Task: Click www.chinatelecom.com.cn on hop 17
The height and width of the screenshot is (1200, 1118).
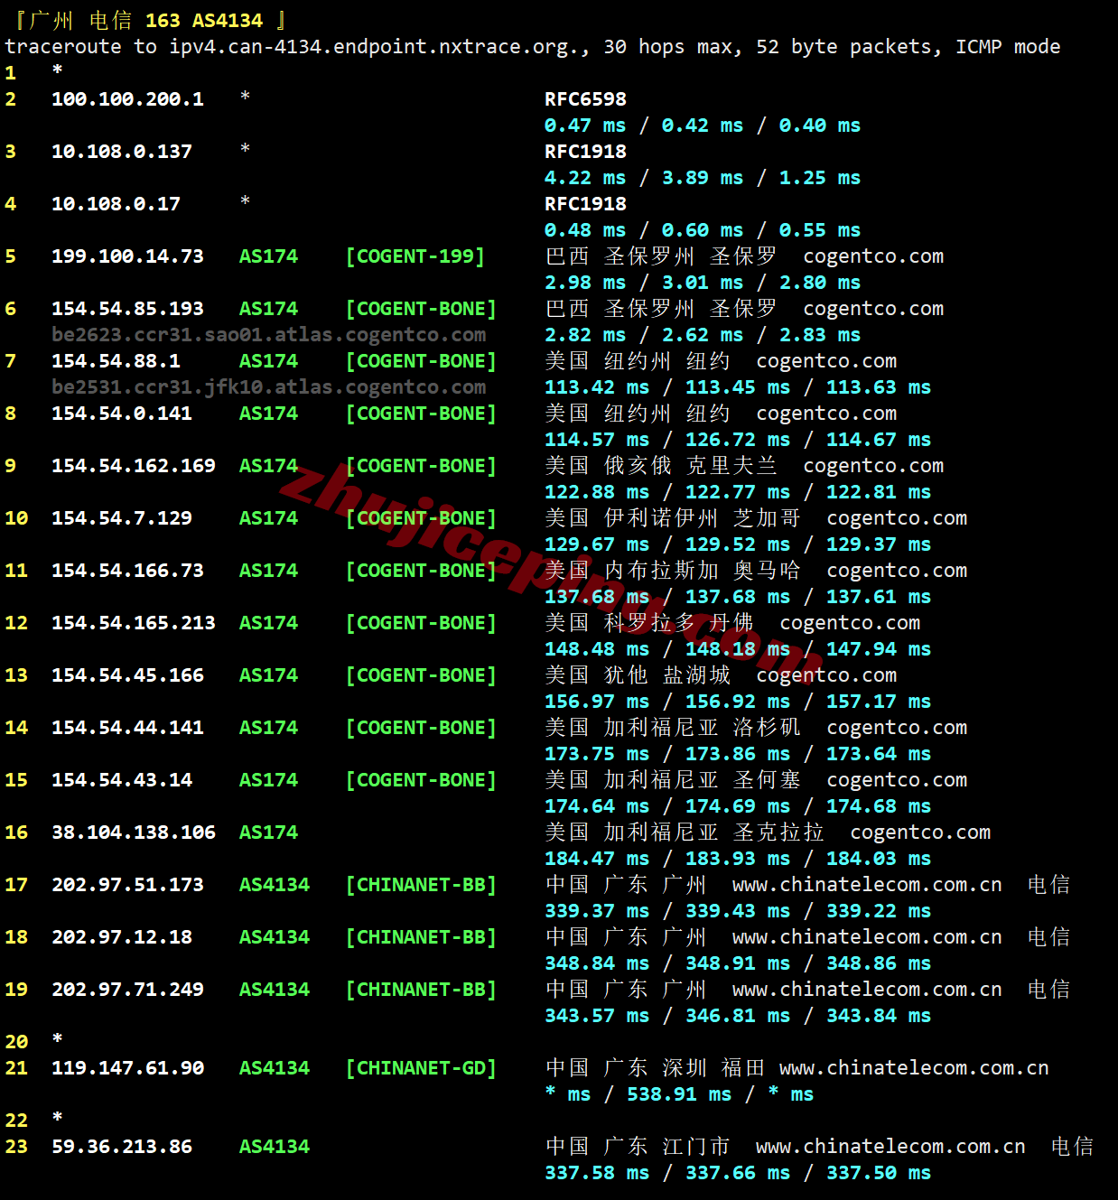Action: tap(867, 885)
